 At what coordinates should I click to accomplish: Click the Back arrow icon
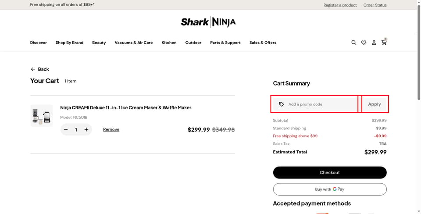[x=33, y=69]
